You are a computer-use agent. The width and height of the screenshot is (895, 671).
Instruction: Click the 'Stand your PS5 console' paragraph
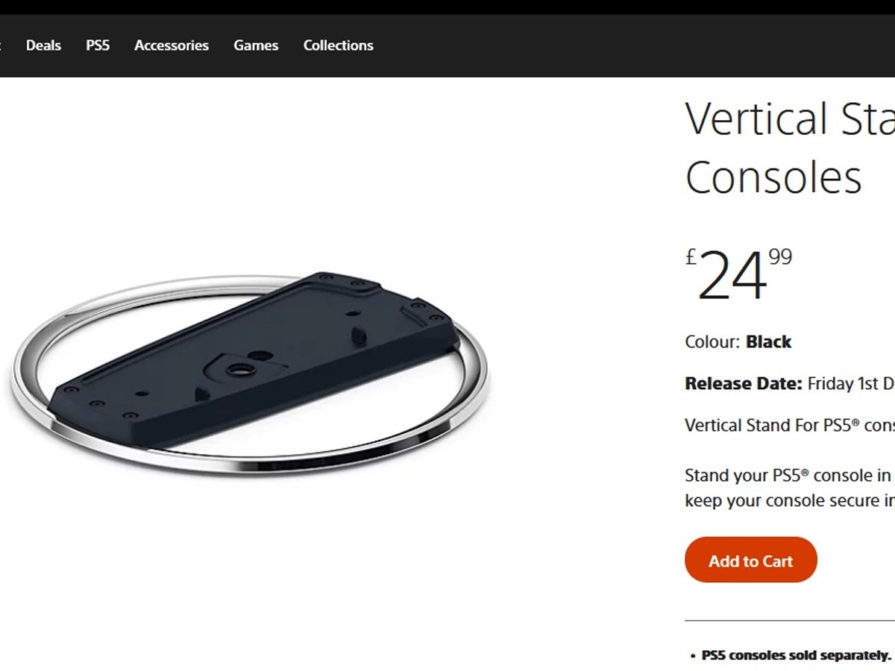click(790, 488)
